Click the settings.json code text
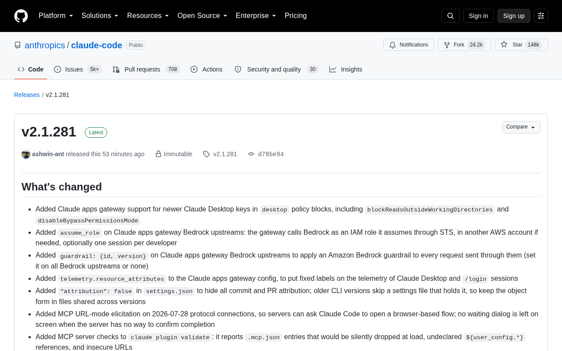Screen dimensions: 562x351 tap(169, 291)
